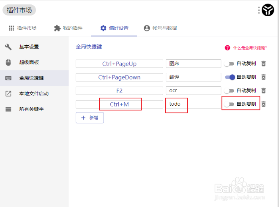This screenshot has width=280, height=207.
Task: Delete the Ctrl+M todo shortcut row
Action: point(263,104)
